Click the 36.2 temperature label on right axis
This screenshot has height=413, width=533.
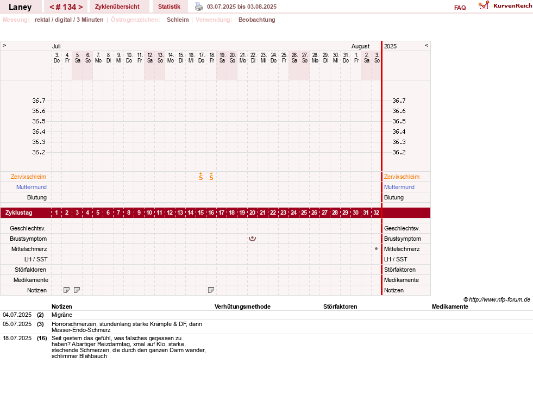[399, 152]
